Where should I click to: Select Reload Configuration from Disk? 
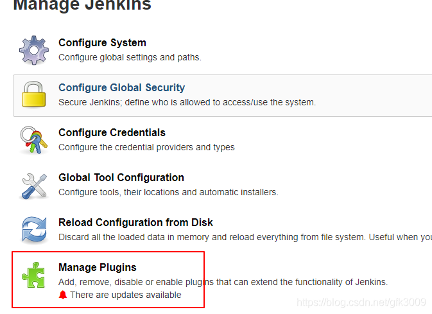(x=135, y=222)
